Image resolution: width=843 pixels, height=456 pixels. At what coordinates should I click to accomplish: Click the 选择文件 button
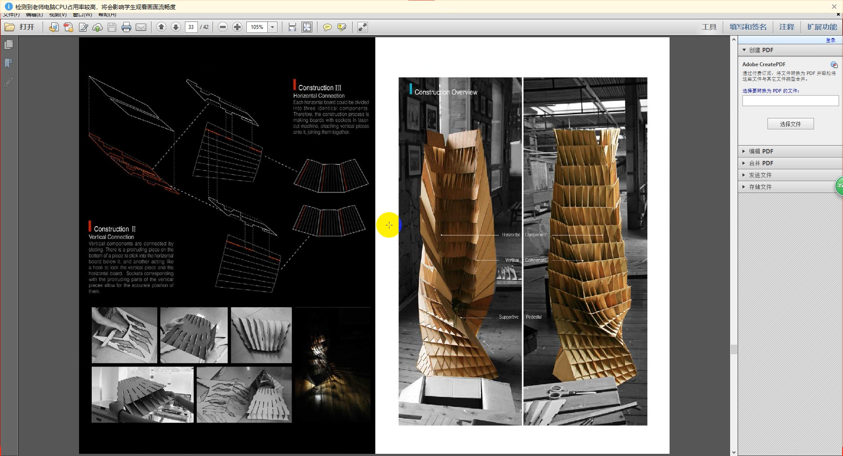(x=790, y=124)
